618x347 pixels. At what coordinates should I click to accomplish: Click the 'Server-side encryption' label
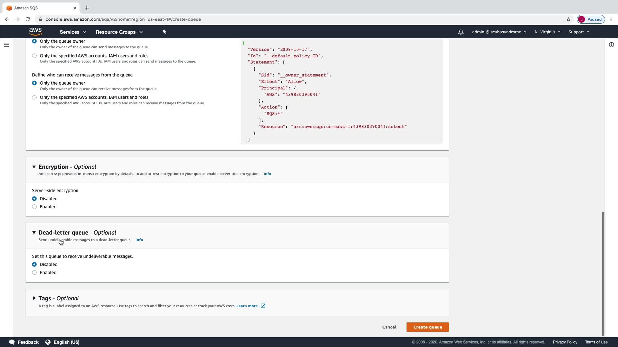pos(55,191)
